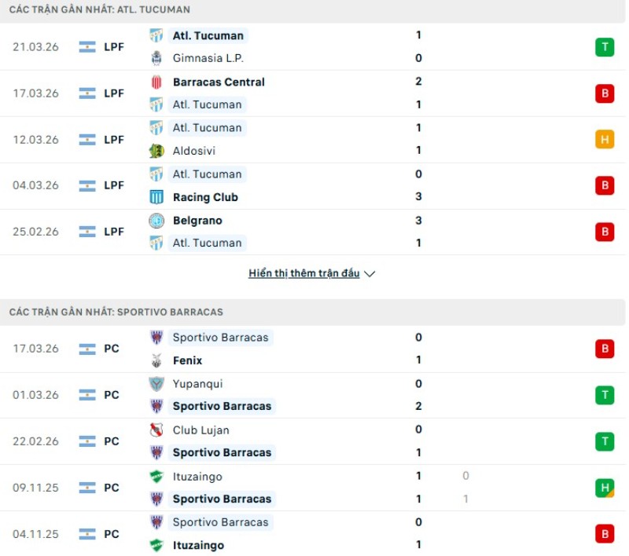Click the Gimnasia L.P. team logo

pos(155,58)
